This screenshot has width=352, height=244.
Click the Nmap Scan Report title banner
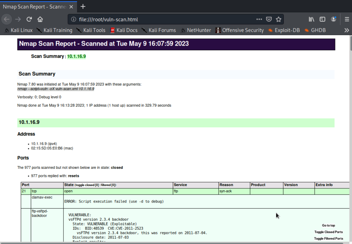click(x=176, y=44)
